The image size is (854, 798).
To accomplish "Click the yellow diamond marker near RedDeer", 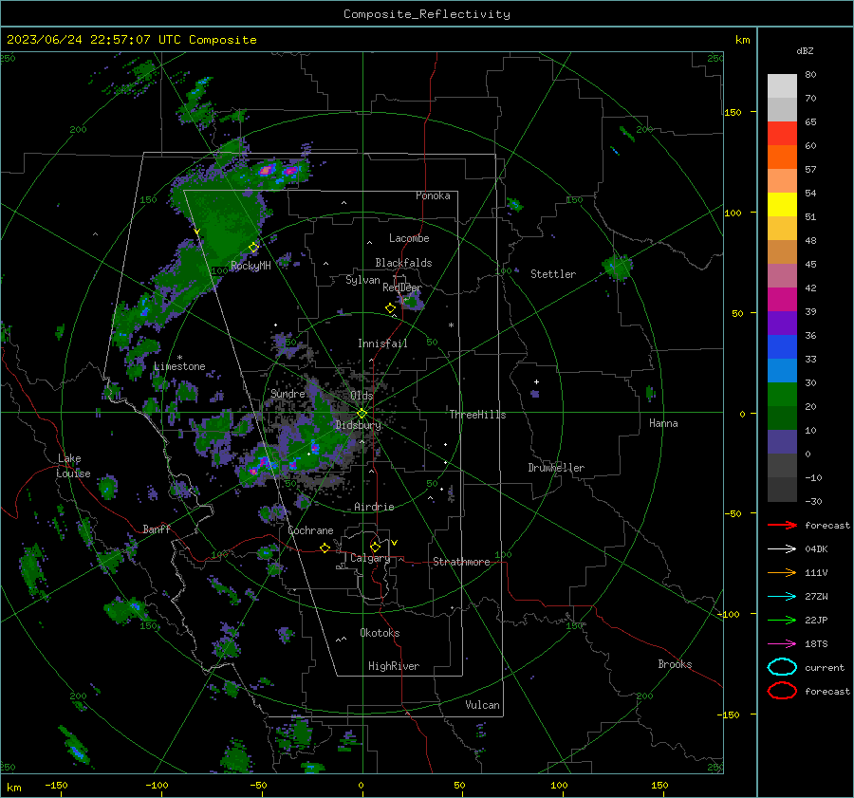I will click(390, 308).
